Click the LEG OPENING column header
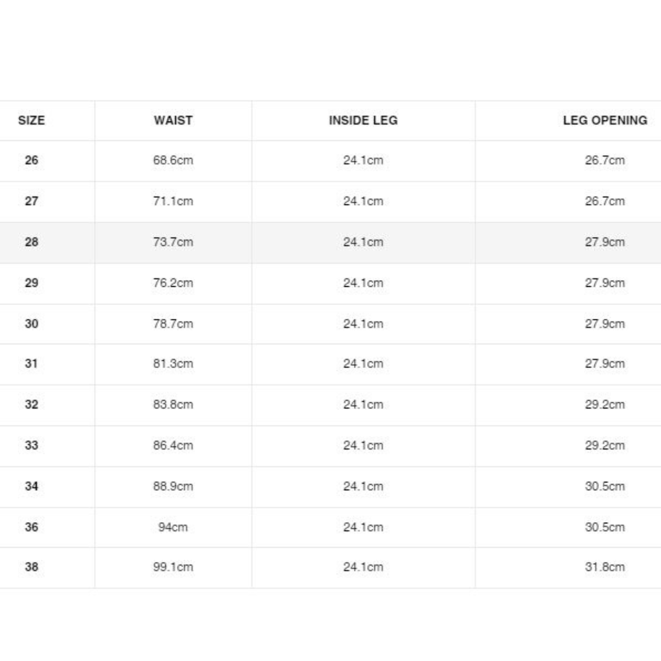This screenshot has height=661, width=661. coord(605,121)
